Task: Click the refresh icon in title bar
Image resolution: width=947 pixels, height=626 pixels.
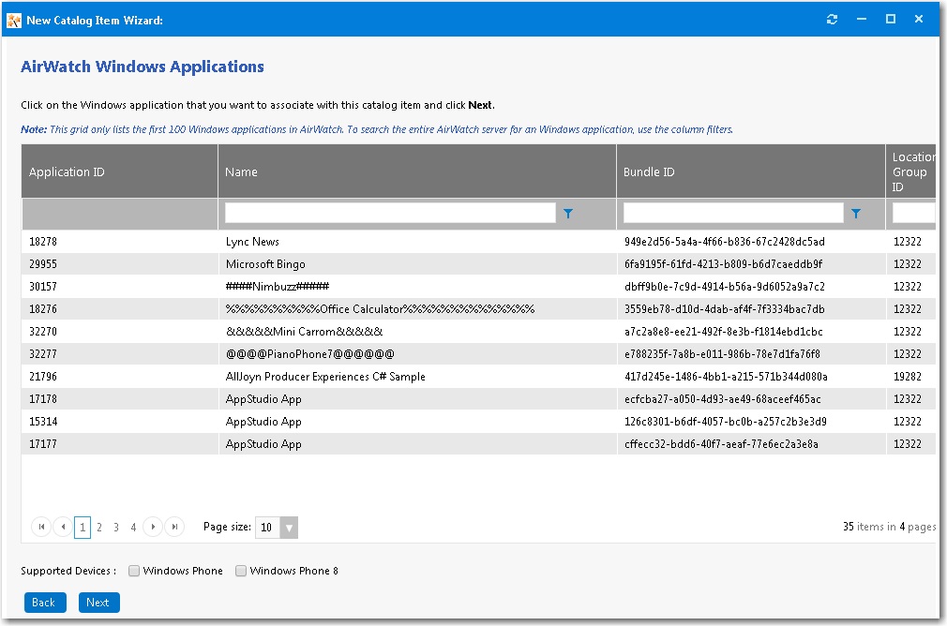Action: point(832,20)
